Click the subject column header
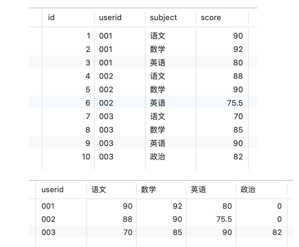 (x=163, y=18)
